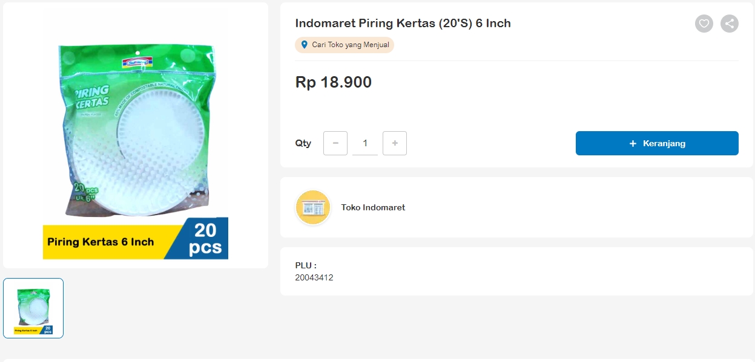755x362 pixels.
Task: Click the price Rp 18.900
Action: click(x=333, y=82)
